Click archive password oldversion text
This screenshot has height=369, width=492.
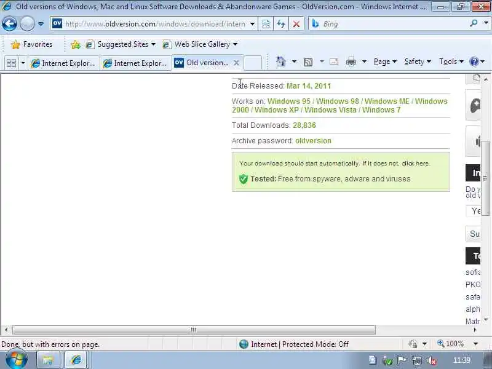coord(313,141)
